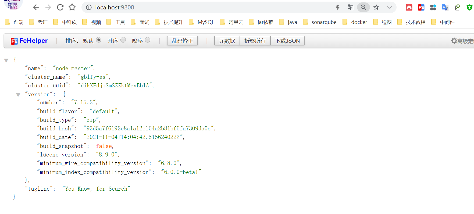Open the 绘图 bookmark folder

point(382,22)
